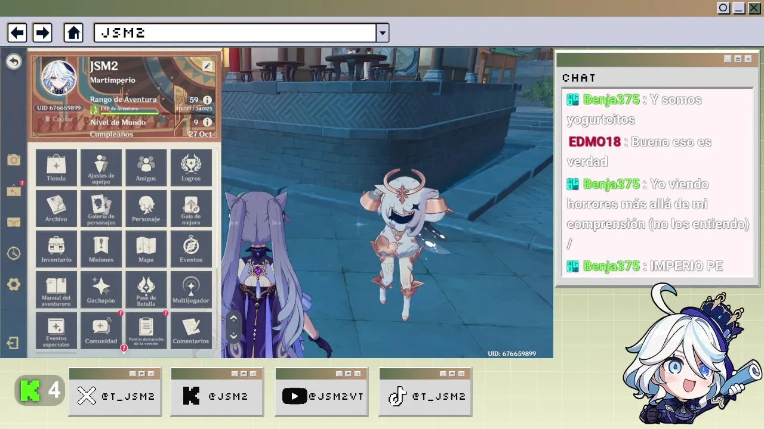
Task: Open the Archivo menu
Action: (56, 208)
